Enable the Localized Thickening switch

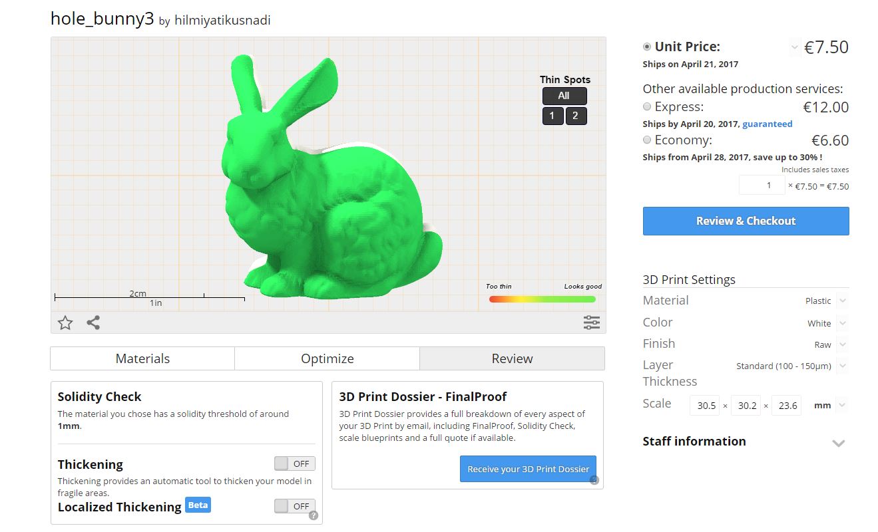coord(295,506)
